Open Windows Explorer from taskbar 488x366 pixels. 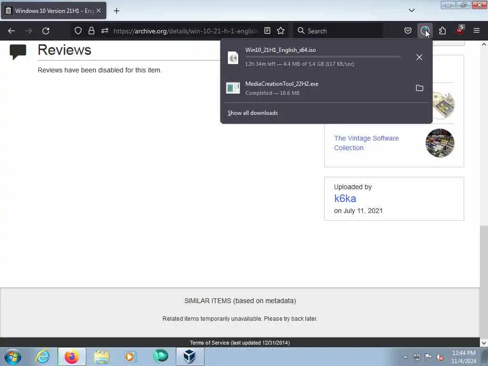[x=102, y=356]
